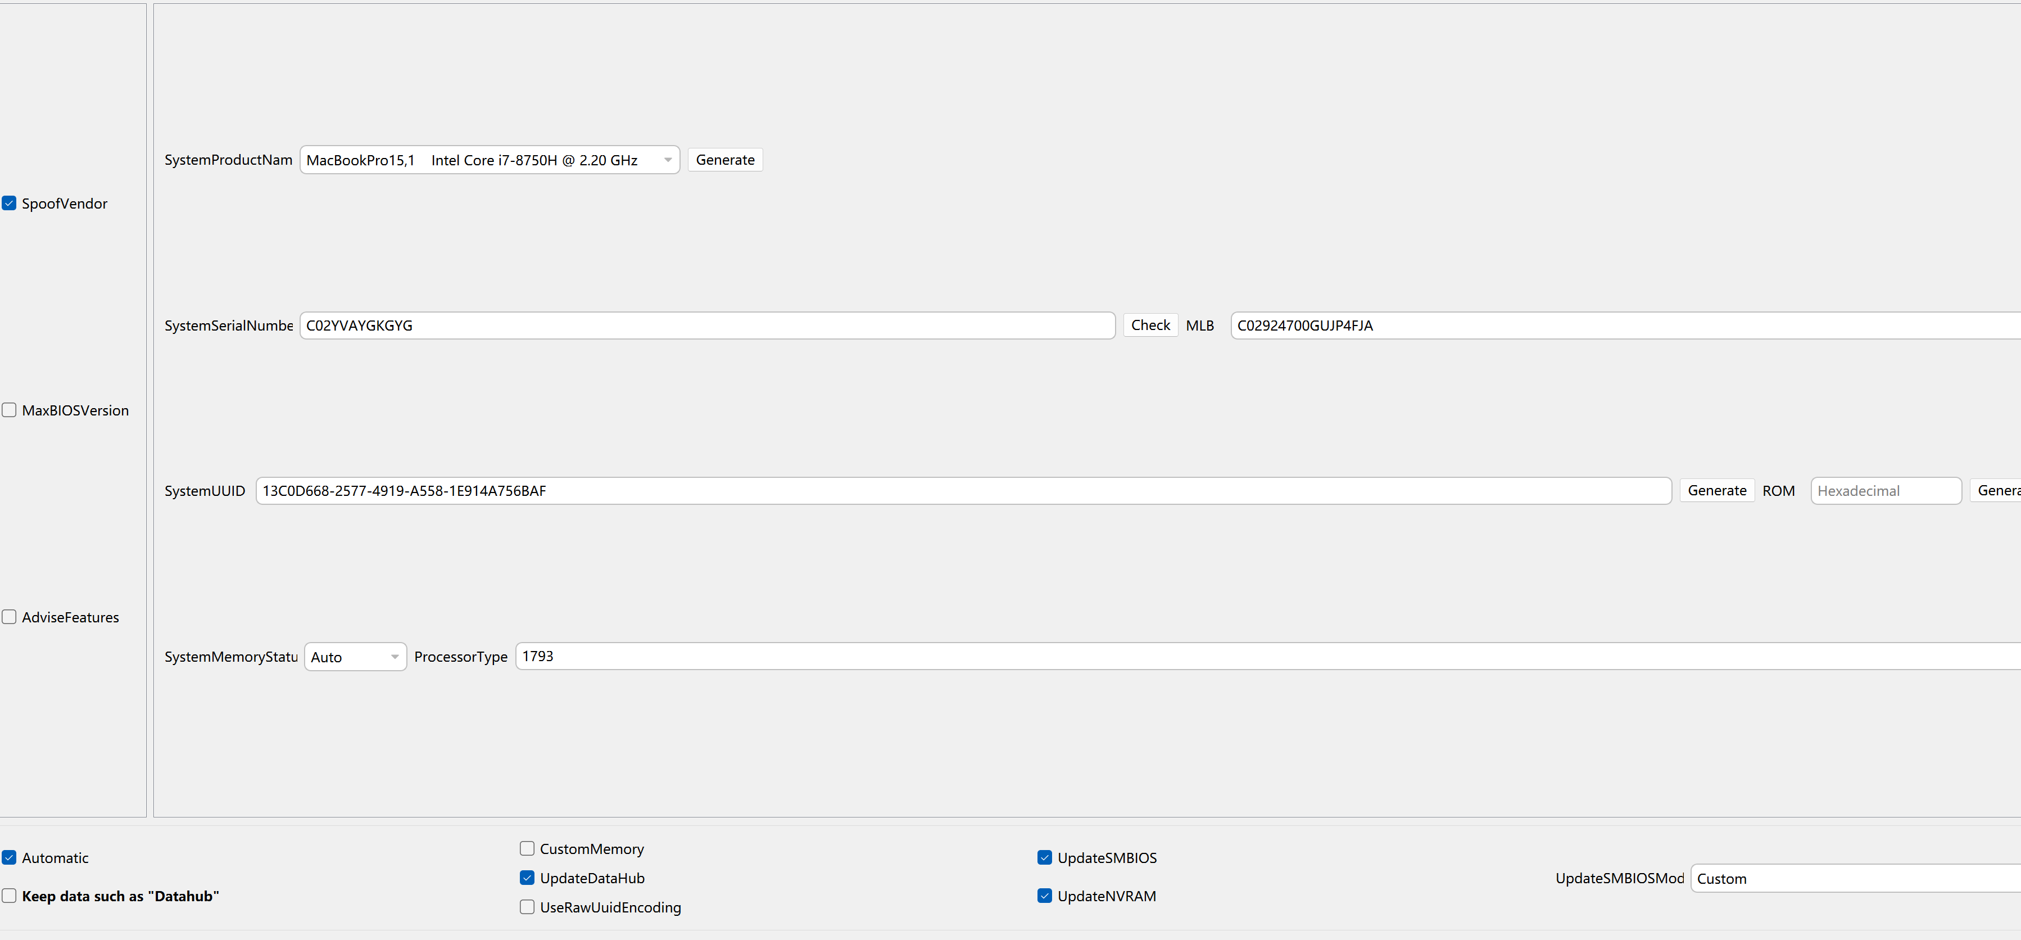
Task: Click Generate next to SystemProductName
Action: tap(725, 160)
